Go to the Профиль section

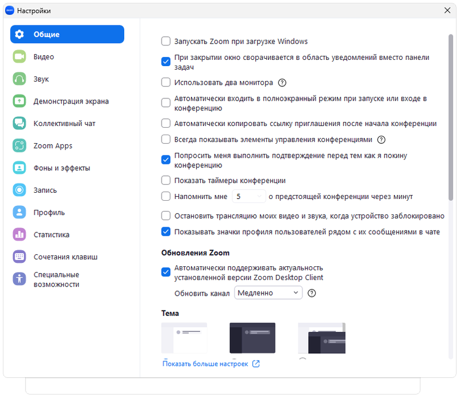click(x=67, y=212)
